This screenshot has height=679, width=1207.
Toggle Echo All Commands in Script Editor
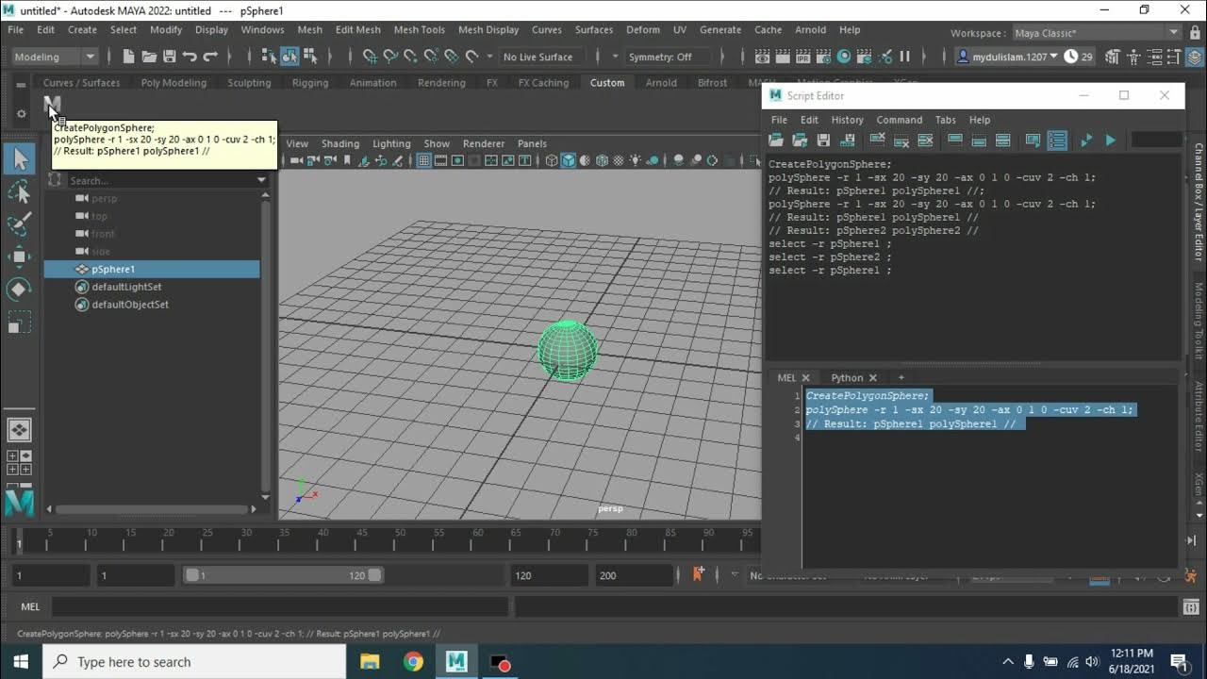coord(1033,141)
